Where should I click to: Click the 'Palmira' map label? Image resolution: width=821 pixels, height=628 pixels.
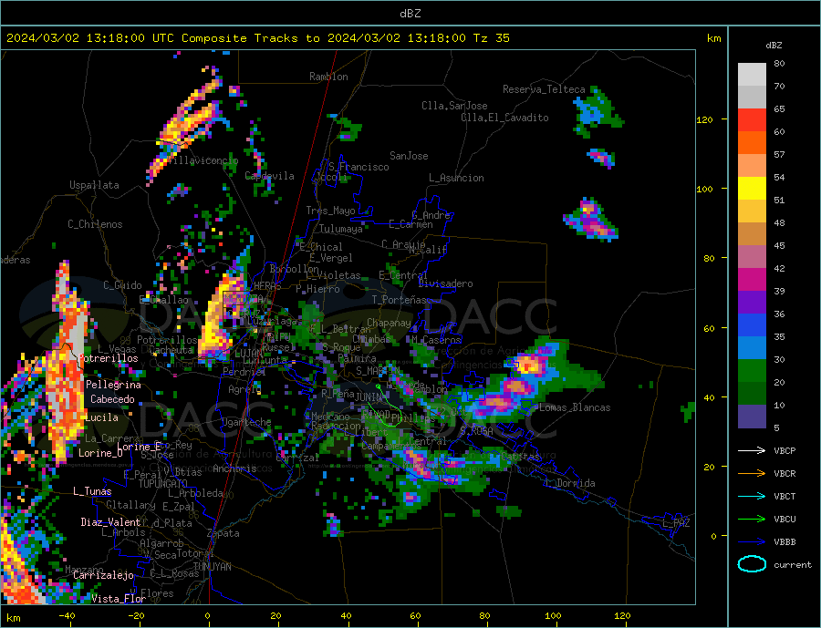tap(357, 359)
